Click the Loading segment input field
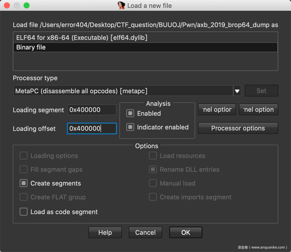The width and height of the screenshot is (291, 252). tap(92, 110)
